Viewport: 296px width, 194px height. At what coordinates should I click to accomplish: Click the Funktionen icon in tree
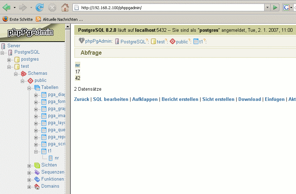[x=37, y=179]
